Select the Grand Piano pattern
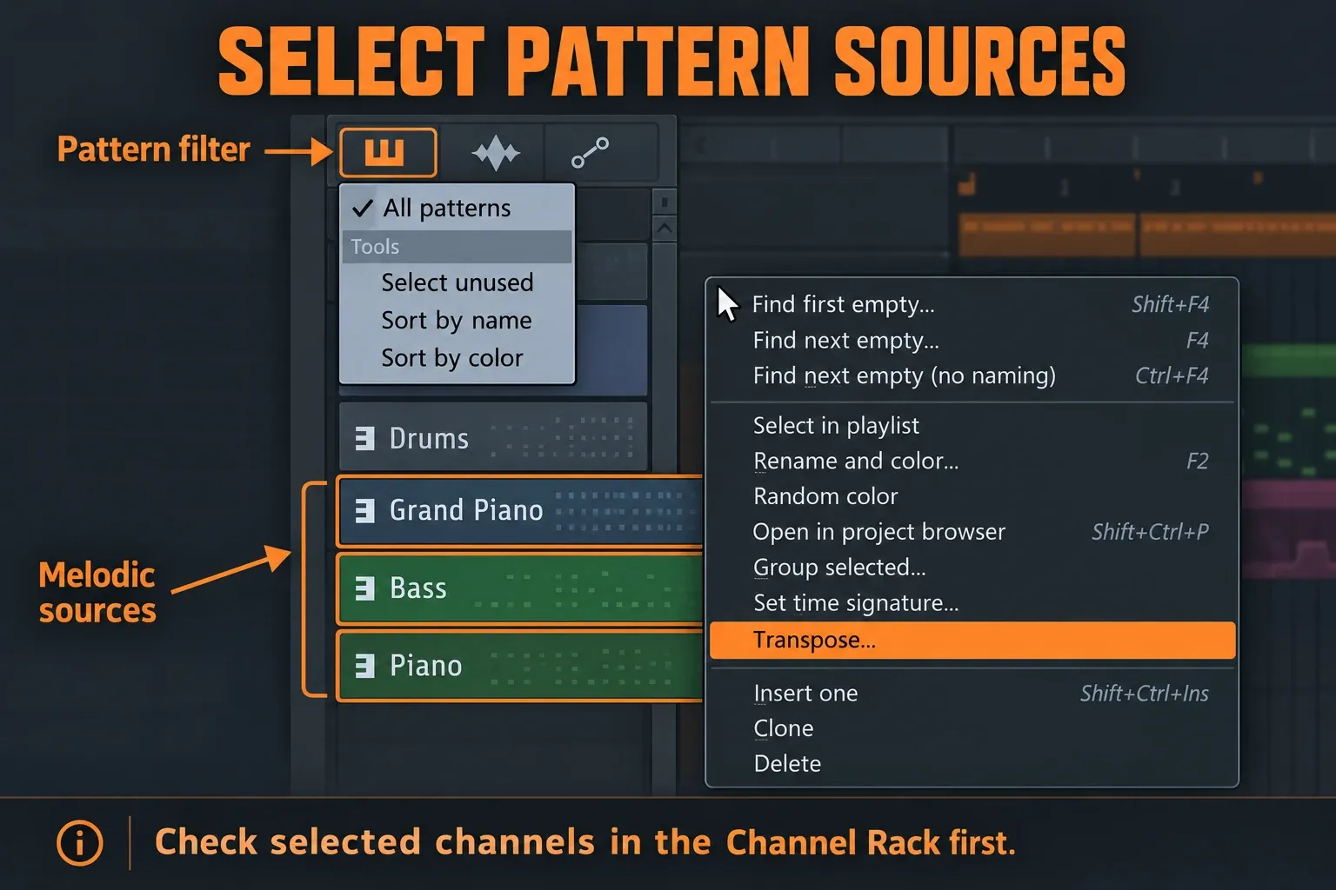The image size is (1336, 890). 520,510
